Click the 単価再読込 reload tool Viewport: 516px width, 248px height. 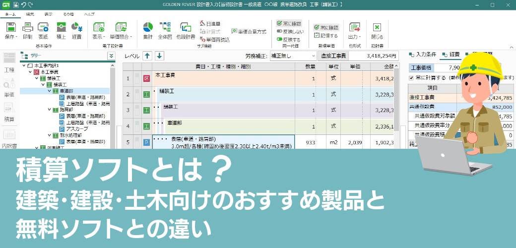215,40
